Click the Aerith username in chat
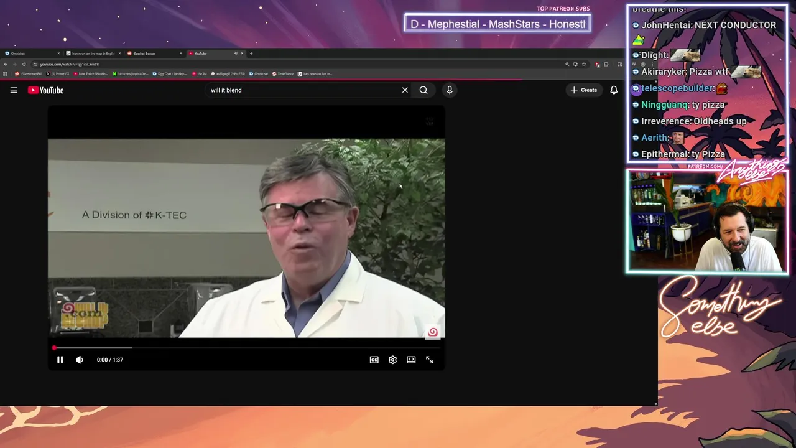The image size is (796, 448). pos(655,138)
